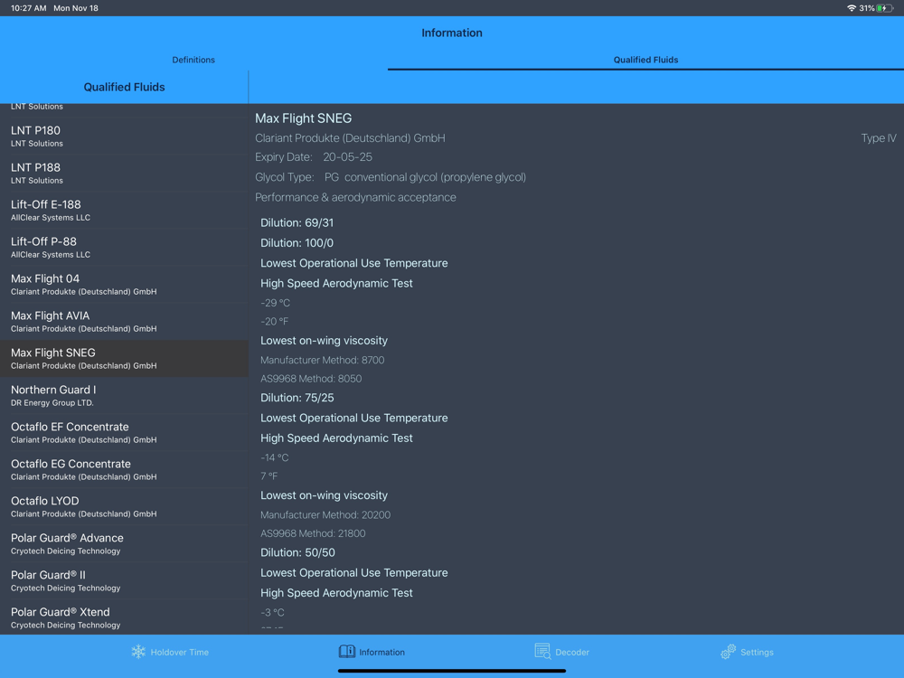Tap the Dilution: 75/25 row
Viewport: 904px width, 678px height.
pyautogui.click(x=577, y=398)
